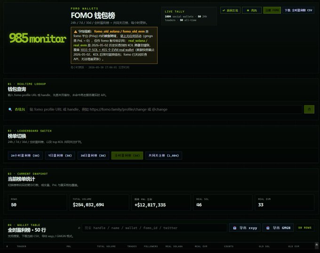Click the export xxyy button
Screen dimensions: 320x253
click(x=245, y=228)
